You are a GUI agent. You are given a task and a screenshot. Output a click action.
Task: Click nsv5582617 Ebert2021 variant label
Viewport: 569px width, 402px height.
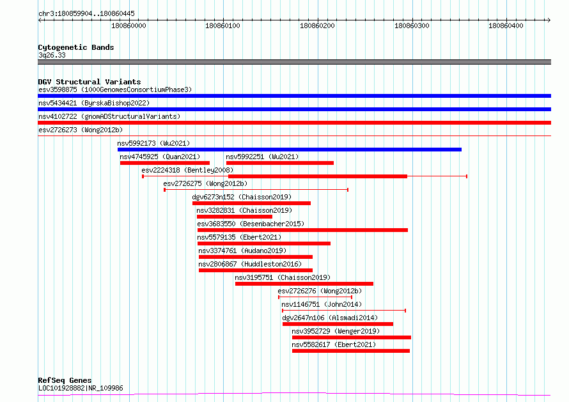click(334, 344)
